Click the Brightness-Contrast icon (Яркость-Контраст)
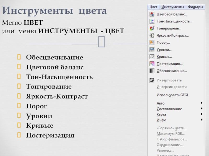 point(152,35)
